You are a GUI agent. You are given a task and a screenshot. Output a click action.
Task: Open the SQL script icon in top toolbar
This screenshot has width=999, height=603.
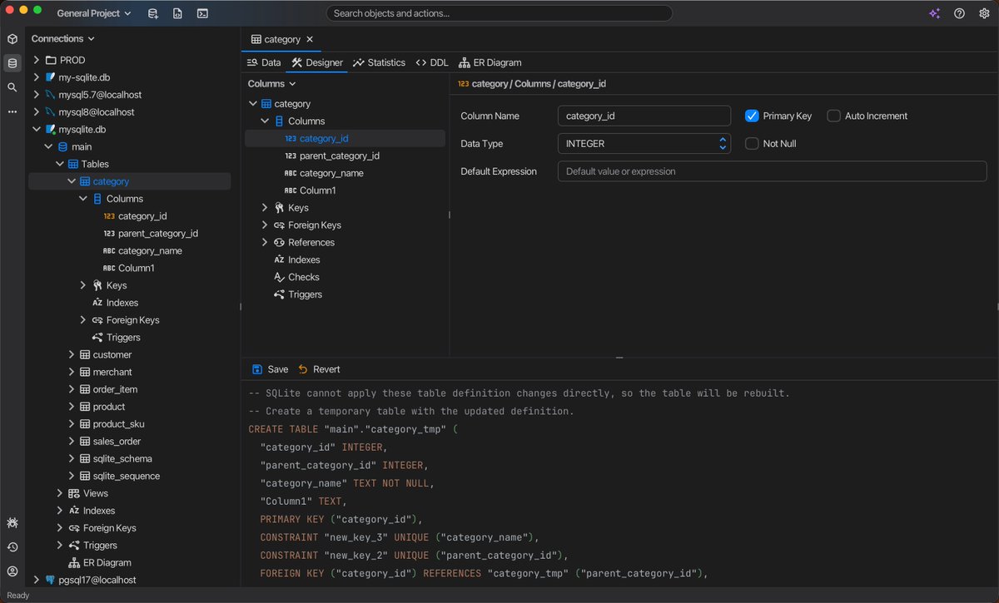177,13
